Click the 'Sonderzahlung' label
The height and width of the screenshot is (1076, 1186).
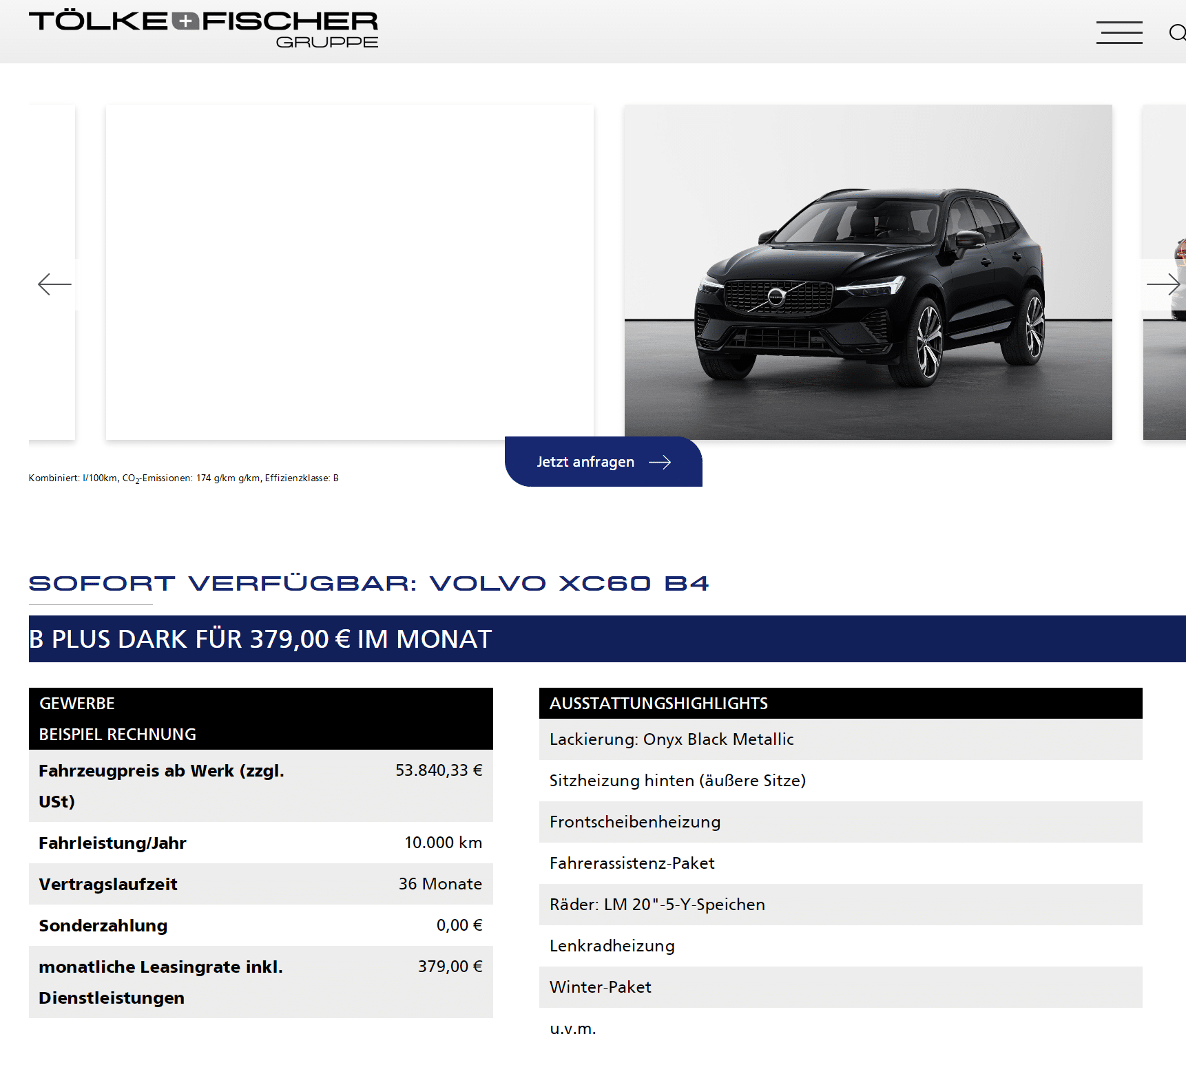coord(103,925)
